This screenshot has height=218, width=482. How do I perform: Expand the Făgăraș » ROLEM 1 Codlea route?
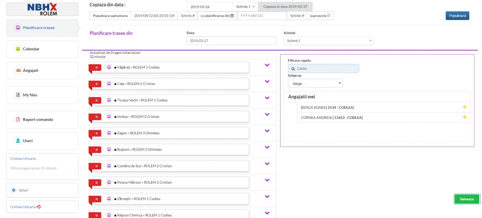pyautogui.click(x=267, y=65)
